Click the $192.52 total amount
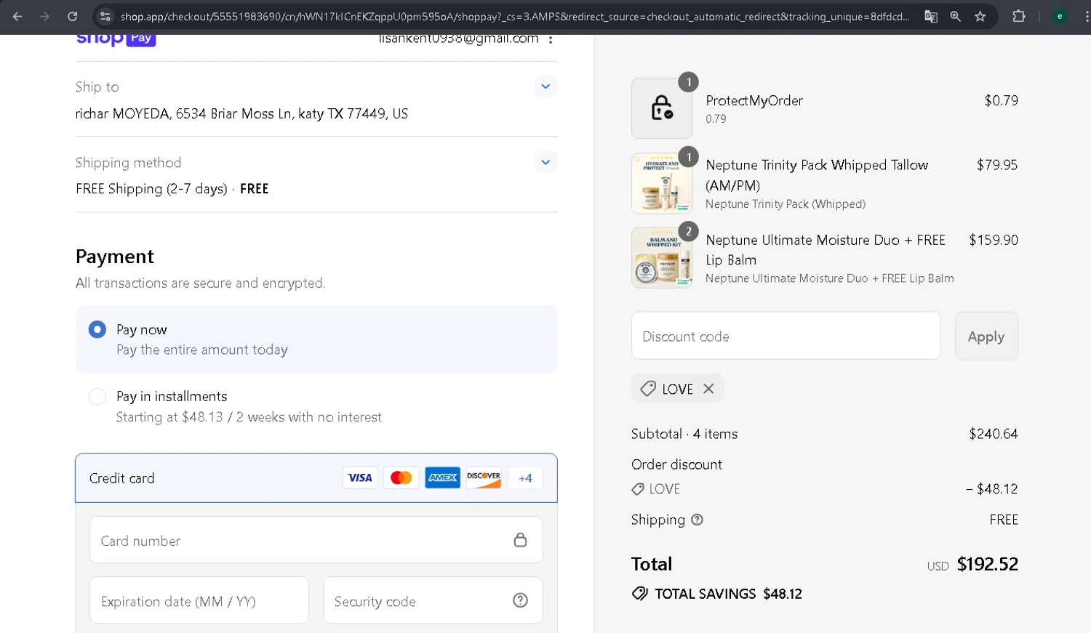Viewport: 1091px width, 633px height. click(x=988, y=564)
